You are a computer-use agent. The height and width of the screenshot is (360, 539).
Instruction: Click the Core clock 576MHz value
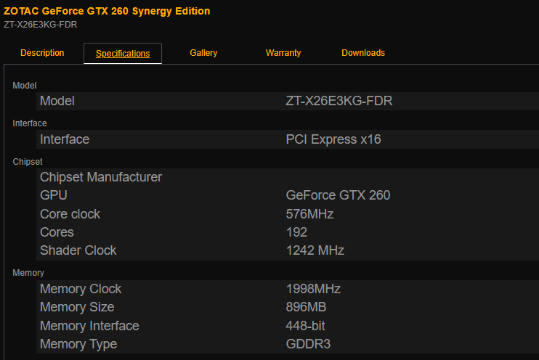click(309, 214)
